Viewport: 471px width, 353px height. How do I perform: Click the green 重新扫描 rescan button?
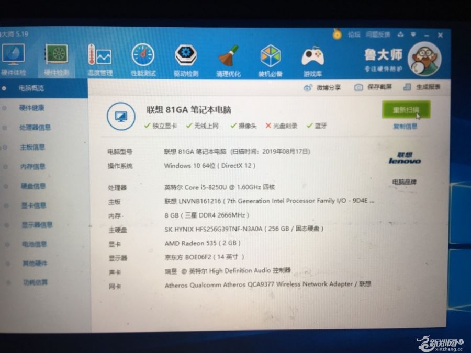[x=406, y=110]
